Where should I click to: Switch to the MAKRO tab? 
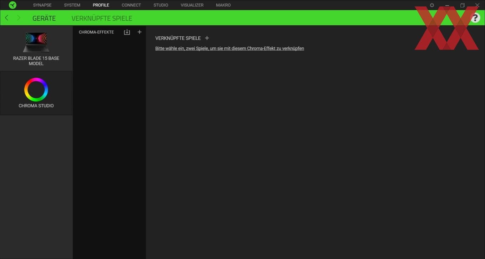coord(223,5)
